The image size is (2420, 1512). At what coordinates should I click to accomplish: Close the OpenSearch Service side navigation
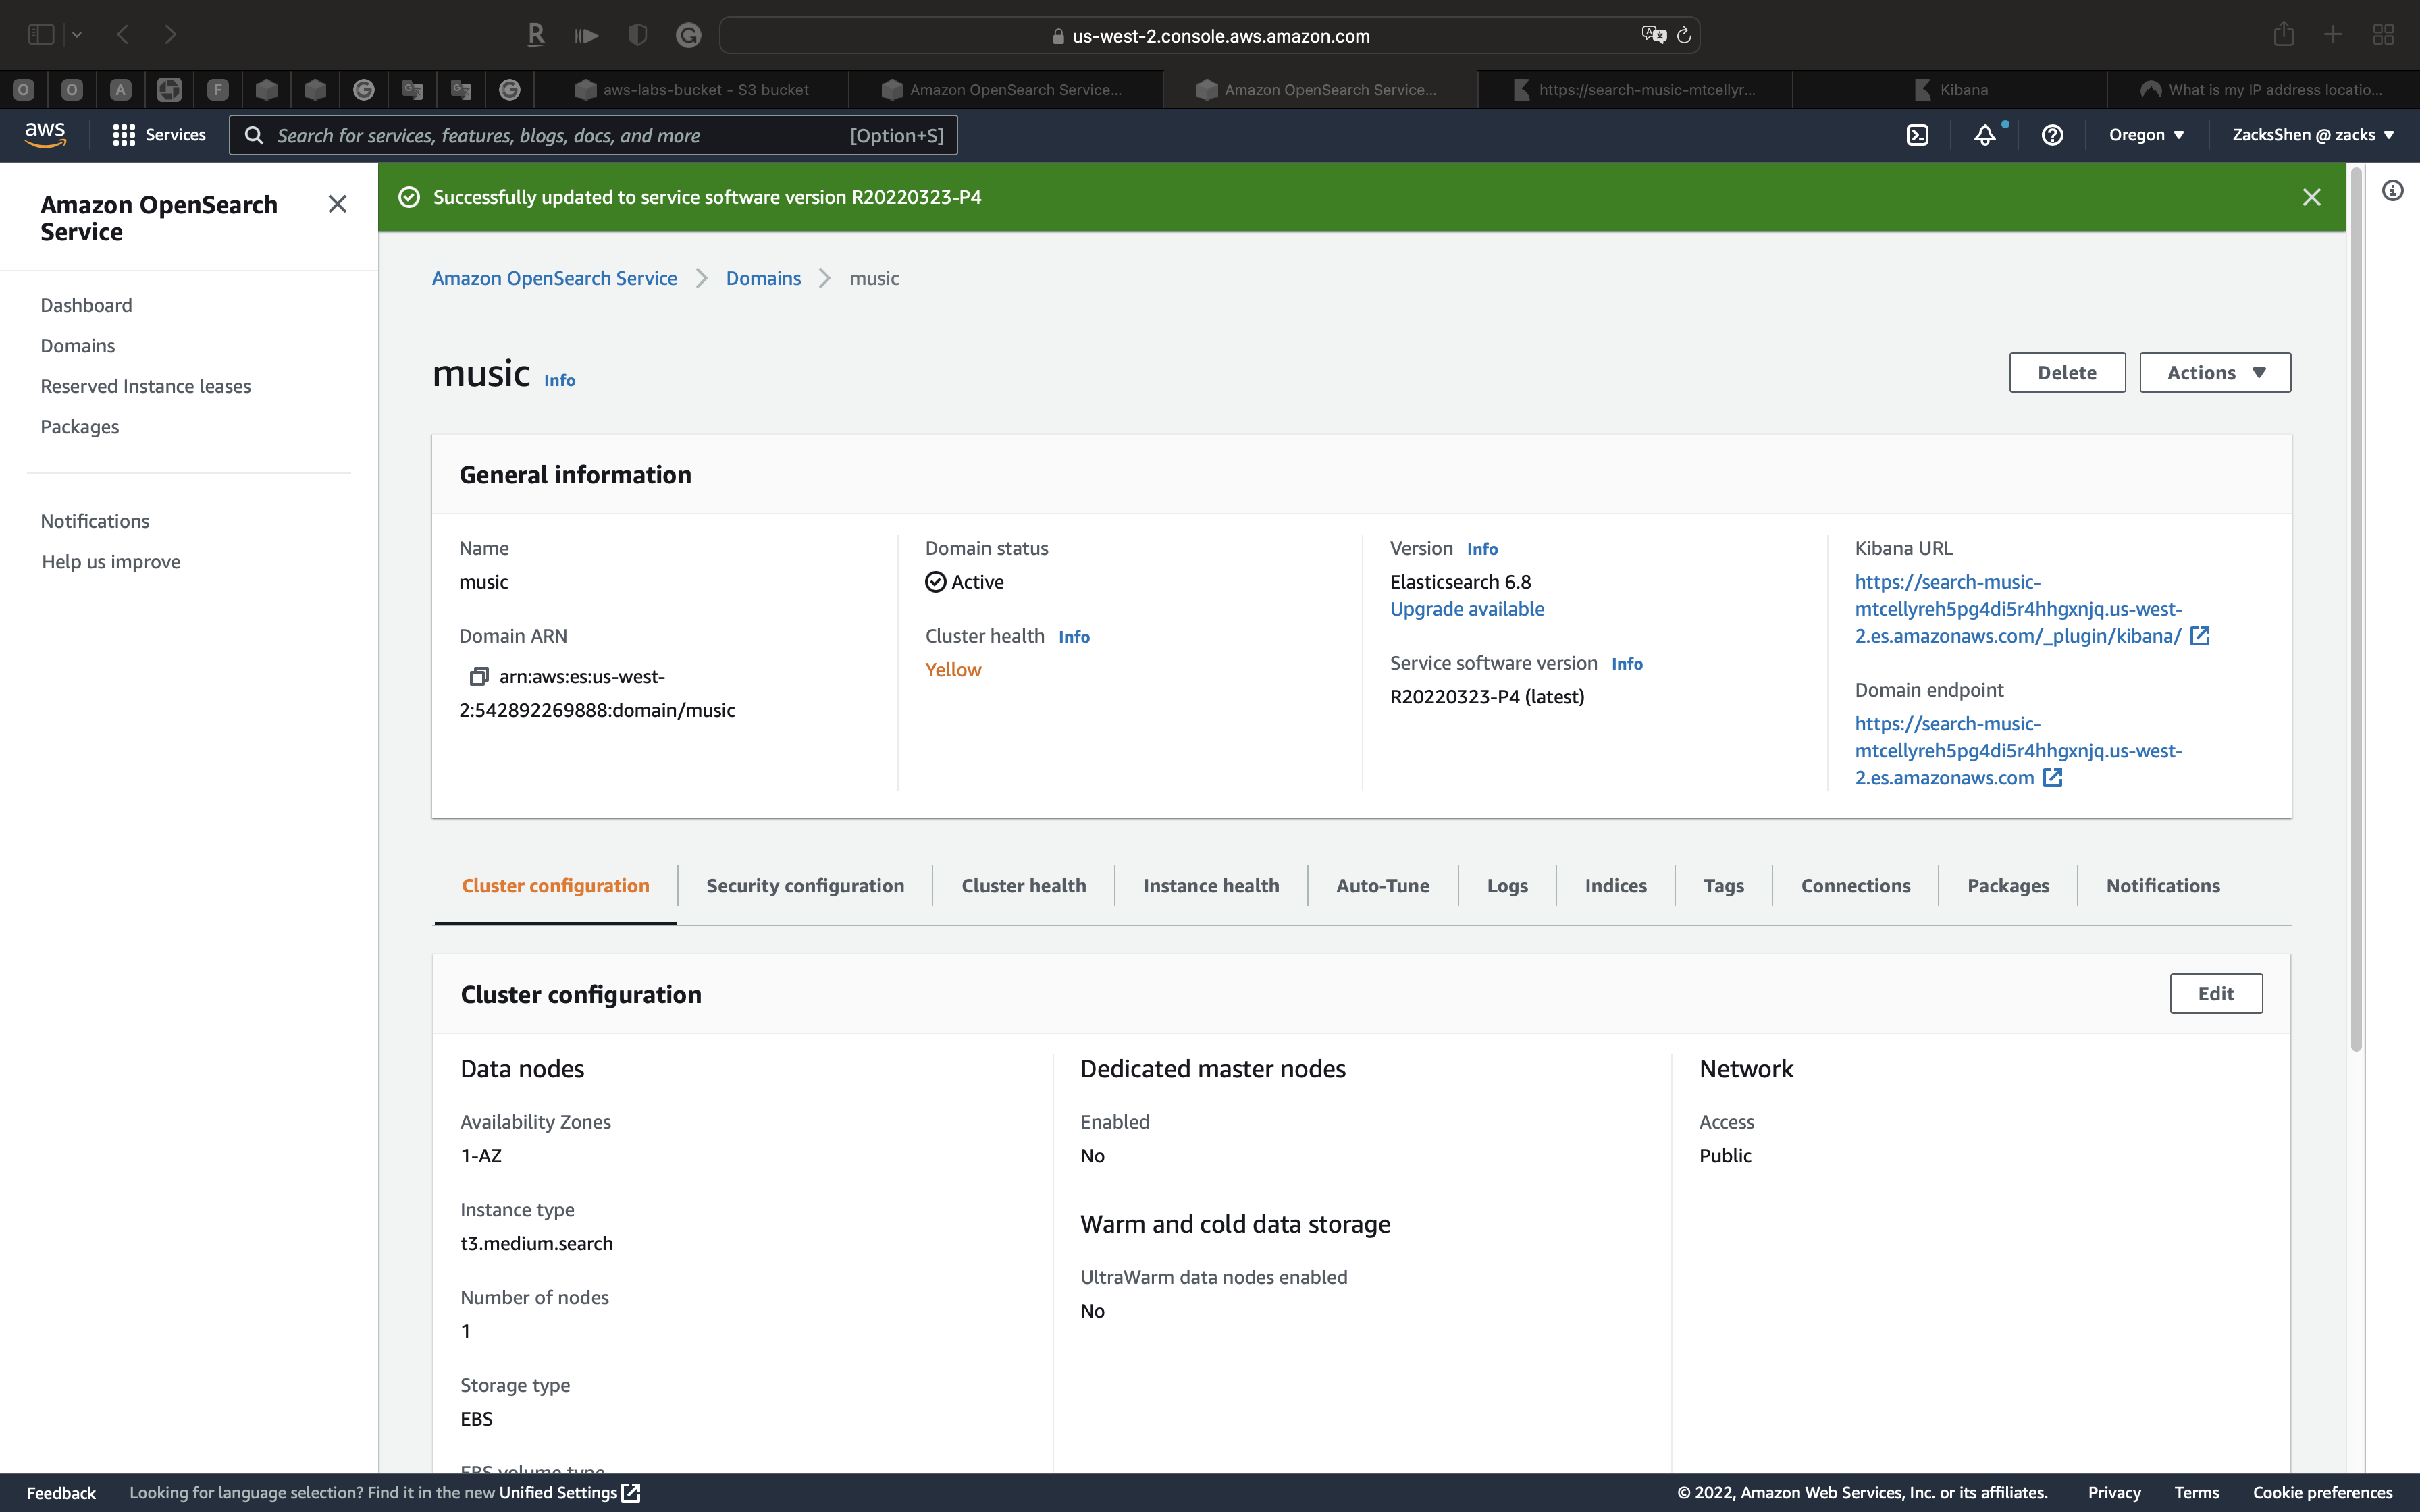point(337,205)
